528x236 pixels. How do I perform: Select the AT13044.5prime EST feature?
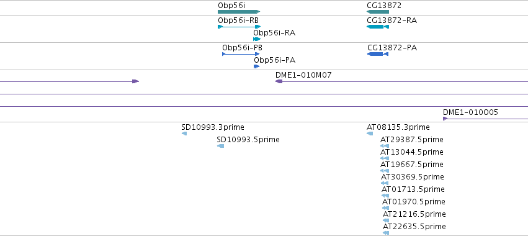click(x=385, y=158)
